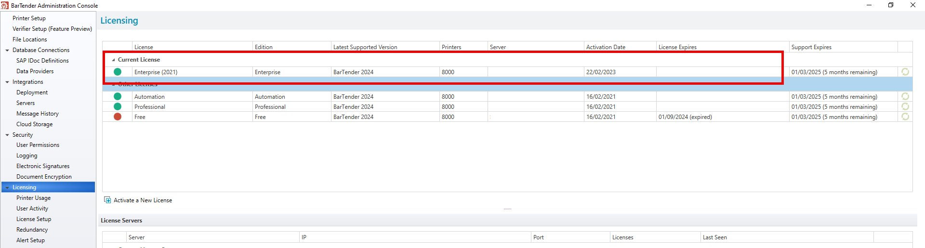Image resolution: width=925 pixels, height=248 pixels.
Task: Collapse the Security tree node
Action: pyautogui.click(x=7, y=135)
